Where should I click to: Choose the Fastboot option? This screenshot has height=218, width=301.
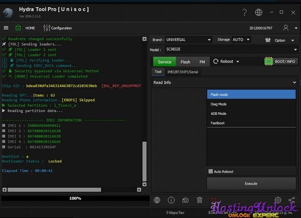(217, 123)
